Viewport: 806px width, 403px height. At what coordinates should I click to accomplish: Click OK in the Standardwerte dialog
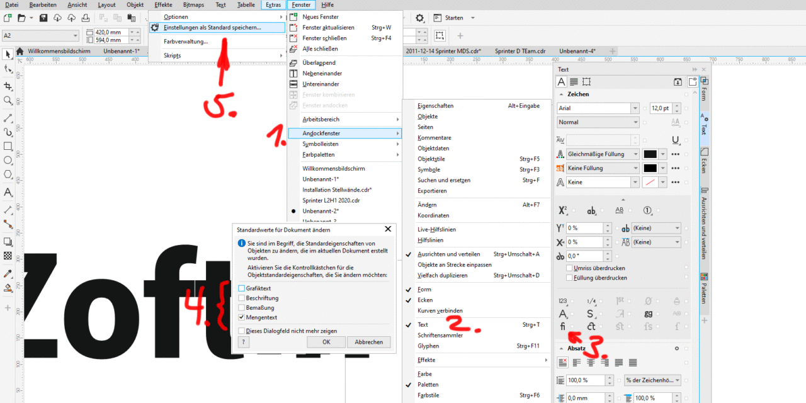326,342
